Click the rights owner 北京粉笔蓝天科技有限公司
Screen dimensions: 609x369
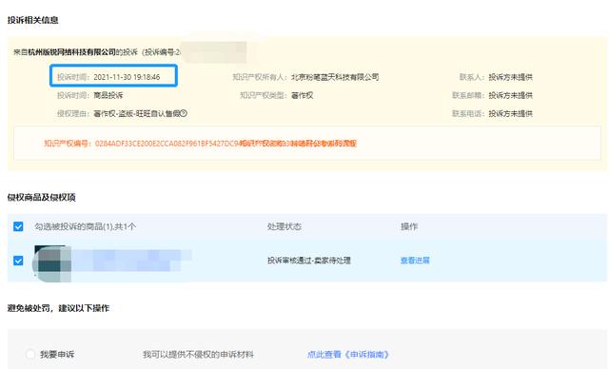335,77
